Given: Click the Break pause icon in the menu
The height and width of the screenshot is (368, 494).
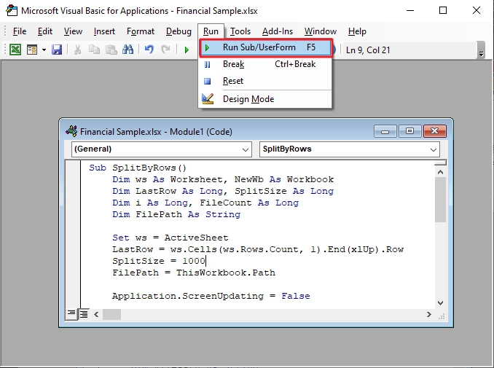Looking at the screenshot, I should point(208,65).
